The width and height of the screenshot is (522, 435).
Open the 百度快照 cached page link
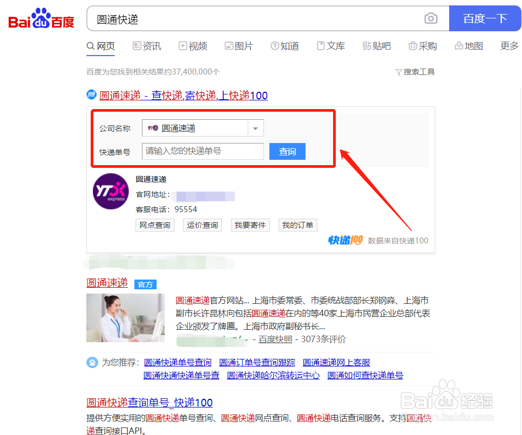point(275,339)
